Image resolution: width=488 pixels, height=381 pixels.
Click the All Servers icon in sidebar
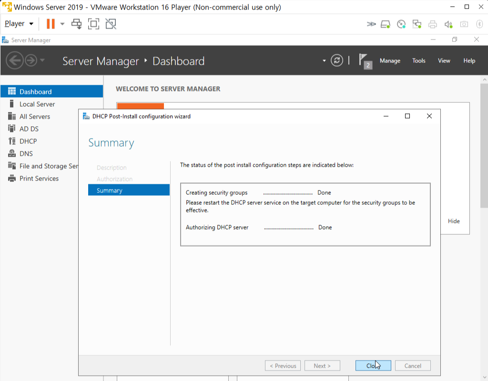tap(12, 116)
